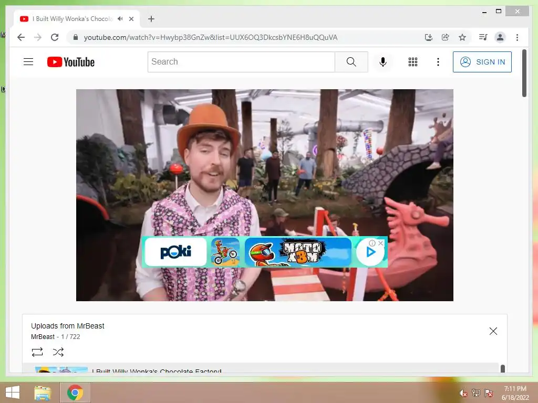Image resolution: width=538 pixels, height=403 pixels.
Task: Start voice search with microphone icon
Action: pyautogui.click(x=383, y=62)
